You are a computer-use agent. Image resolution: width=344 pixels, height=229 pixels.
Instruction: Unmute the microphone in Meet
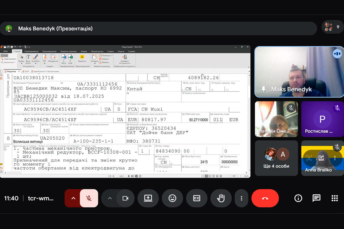coord(89,198)
